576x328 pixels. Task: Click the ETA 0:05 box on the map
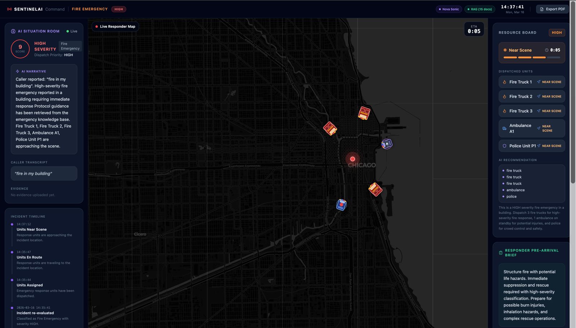[474, 29]
